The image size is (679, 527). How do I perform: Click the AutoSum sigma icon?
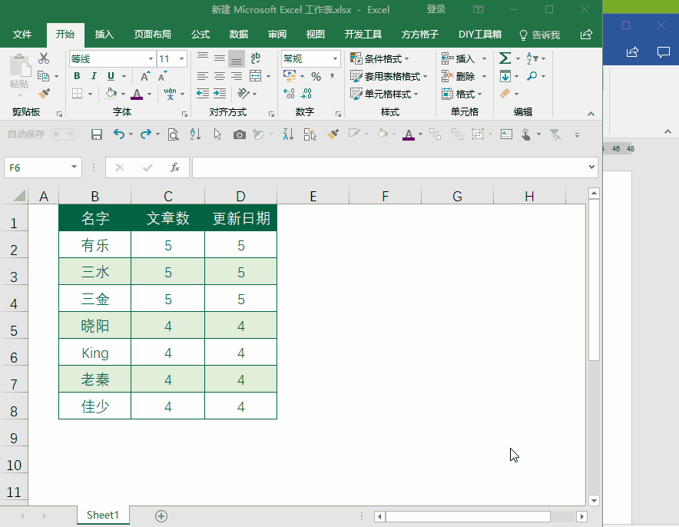tap(505, 58)
